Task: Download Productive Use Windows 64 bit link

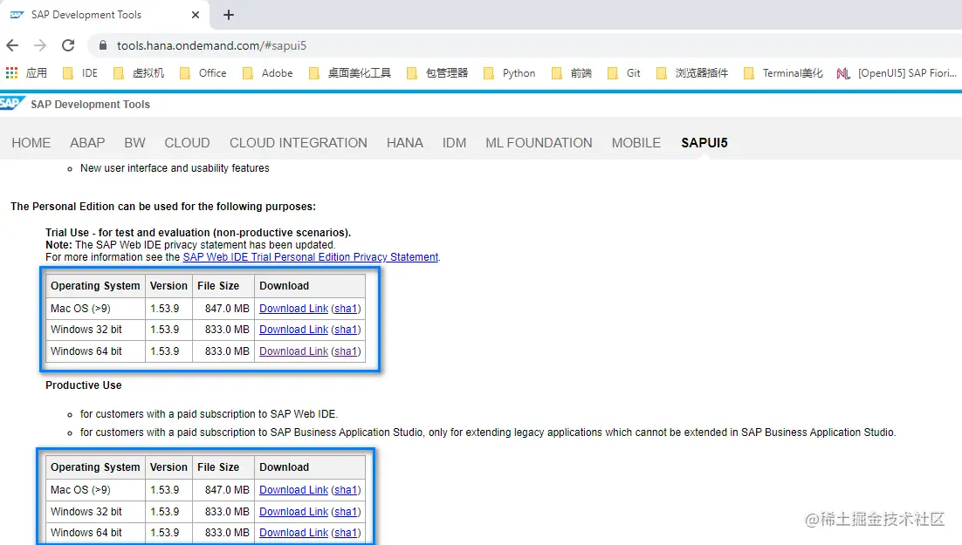Action: 293,532
